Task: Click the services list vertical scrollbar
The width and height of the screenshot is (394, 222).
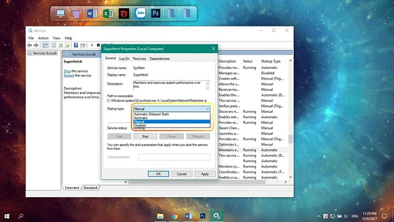Action: tap(290, 139)
